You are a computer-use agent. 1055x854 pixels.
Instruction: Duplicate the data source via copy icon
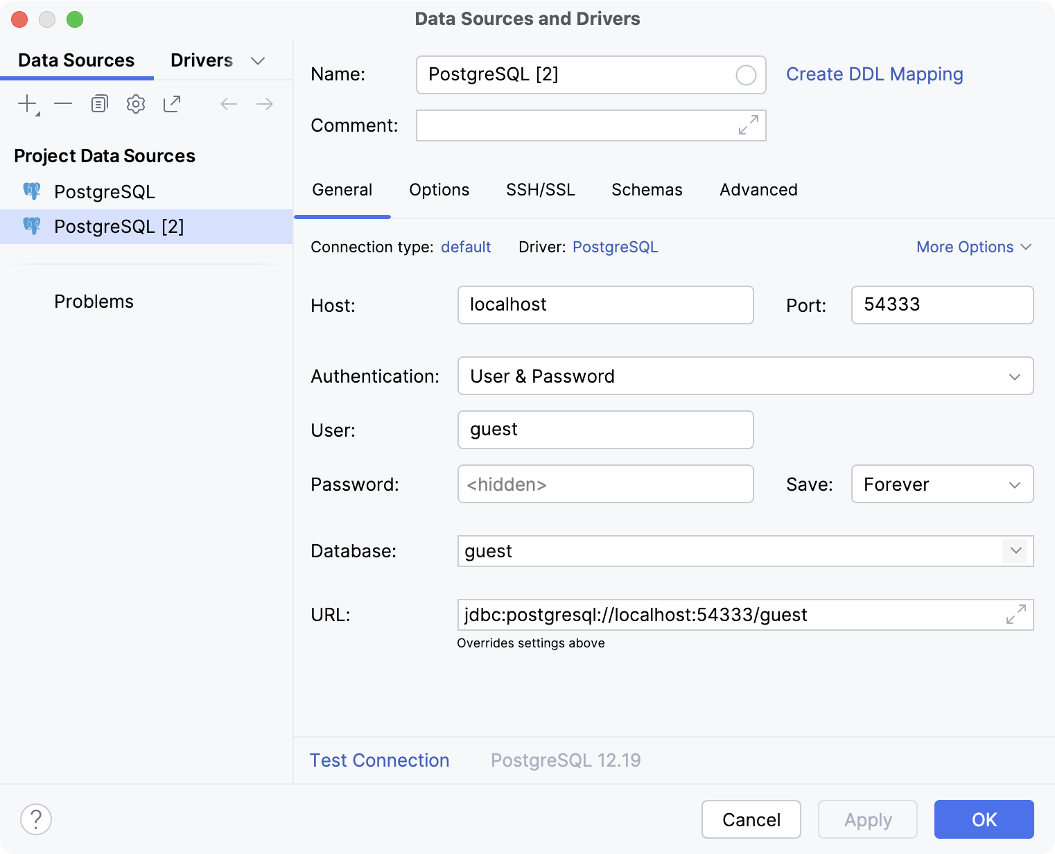(x=99, y=103)
